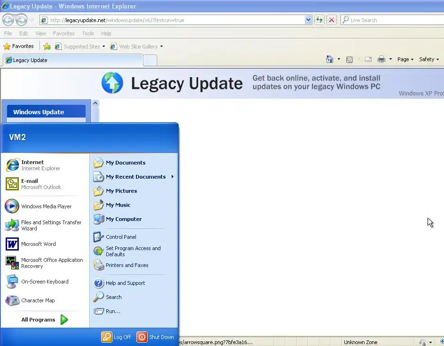This screenshot has height=346, width=444.
Task: Click the VM2 user name header
Action: (x=17, y=137)
